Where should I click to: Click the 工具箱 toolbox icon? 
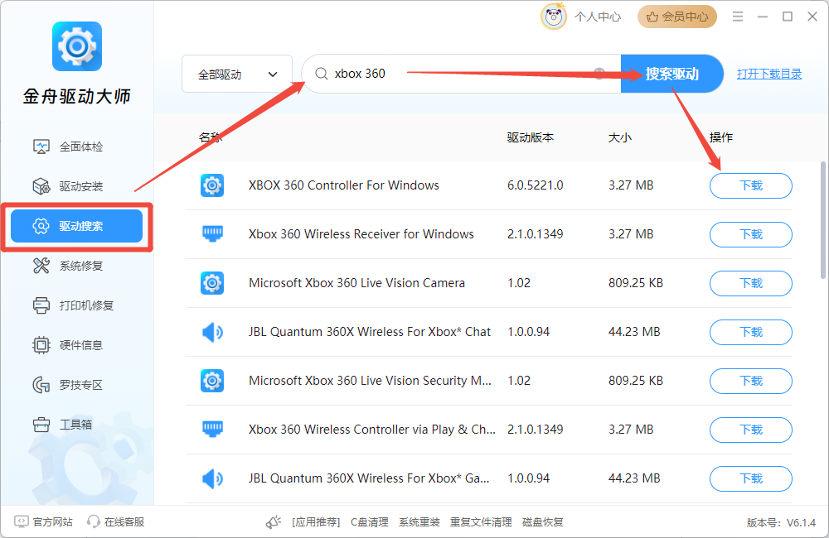coord(41,425)
